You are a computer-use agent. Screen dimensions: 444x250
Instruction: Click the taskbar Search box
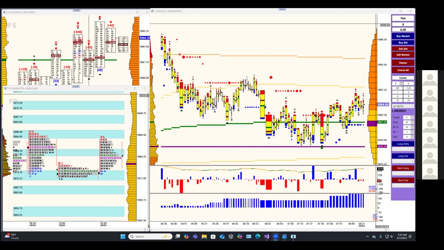(150, 236)
